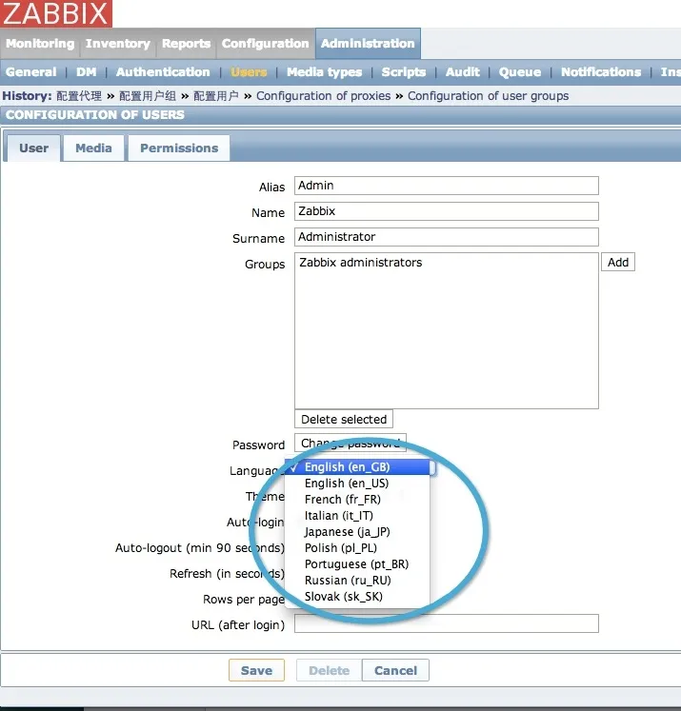Open Authentication submenu
The image size is (681, 711).
tap(163, 72)
